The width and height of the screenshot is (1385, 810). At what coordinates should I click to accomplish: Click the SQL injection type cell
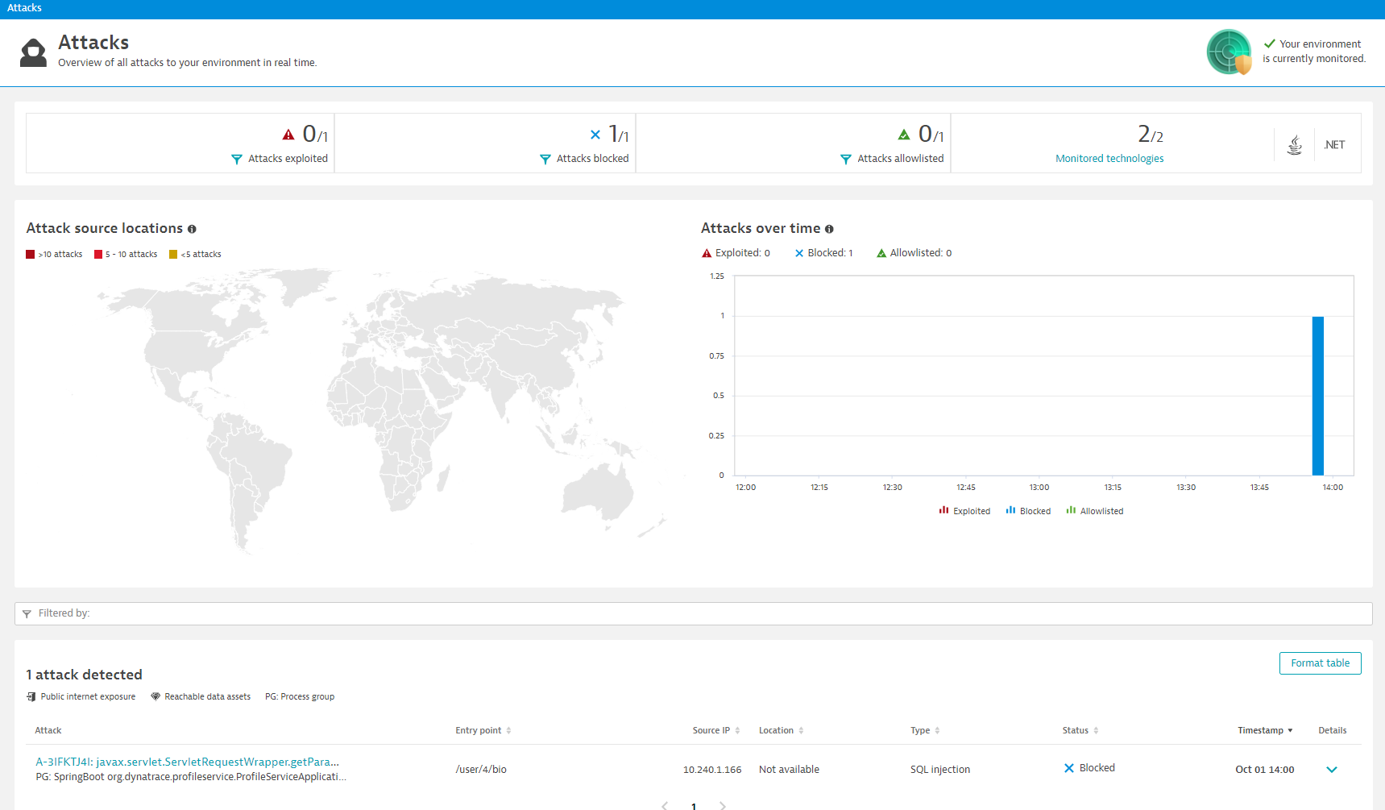point(940,770)
